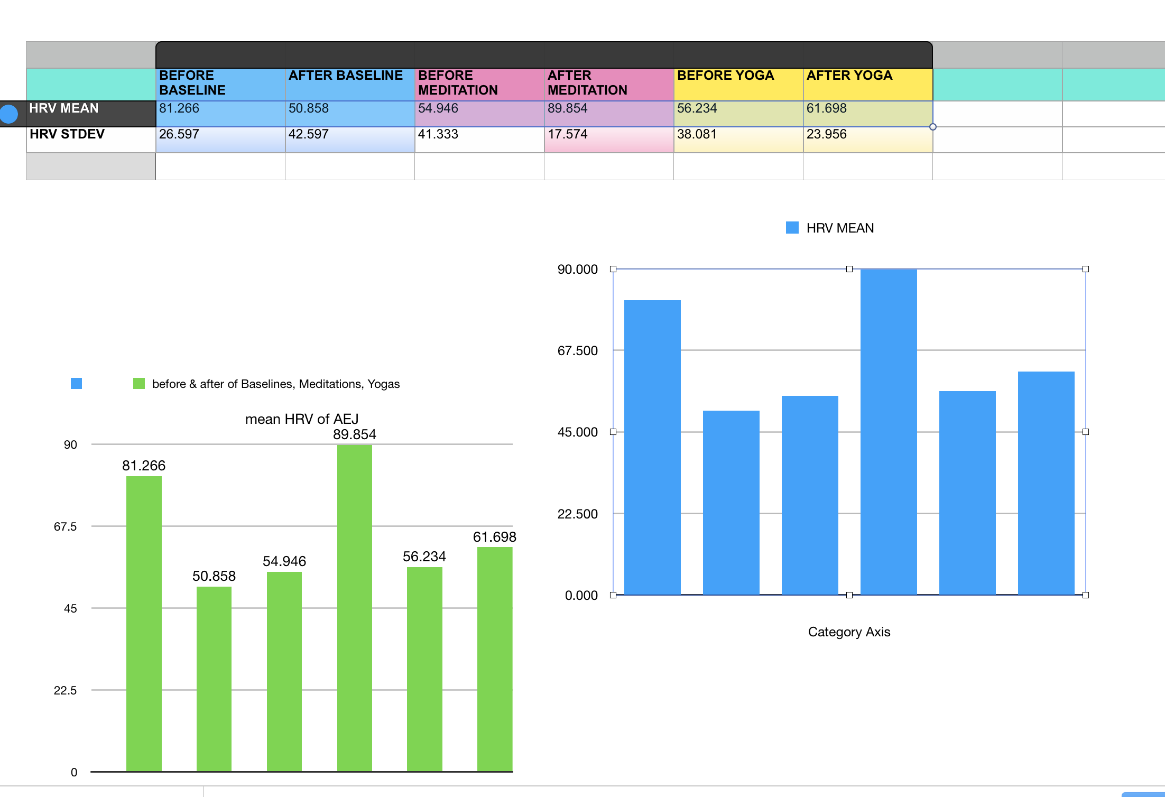This screenshot has height=797, width=1165.
Task: Click the tallest blue bar in the HRV MEAN chart
Action: (889, 432)
